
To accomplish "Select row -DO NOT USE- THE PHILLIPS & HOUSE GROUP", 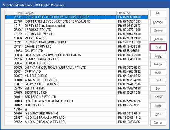I will 77,17.
